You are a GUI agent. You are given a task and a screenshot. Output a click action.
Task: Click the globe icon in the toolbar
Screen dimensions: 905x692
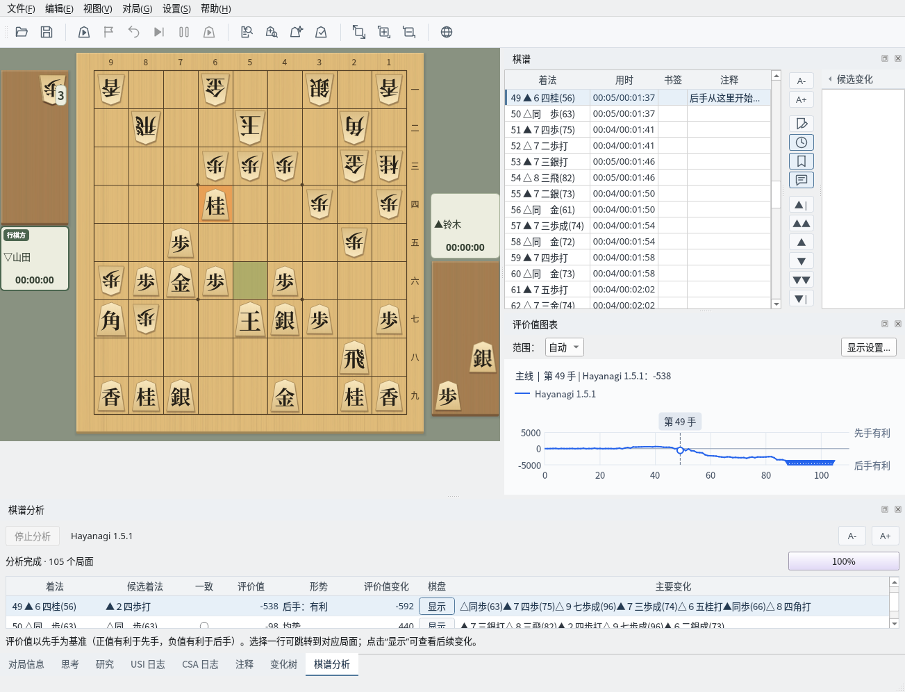pyautogui.click(x=447, y=32)
